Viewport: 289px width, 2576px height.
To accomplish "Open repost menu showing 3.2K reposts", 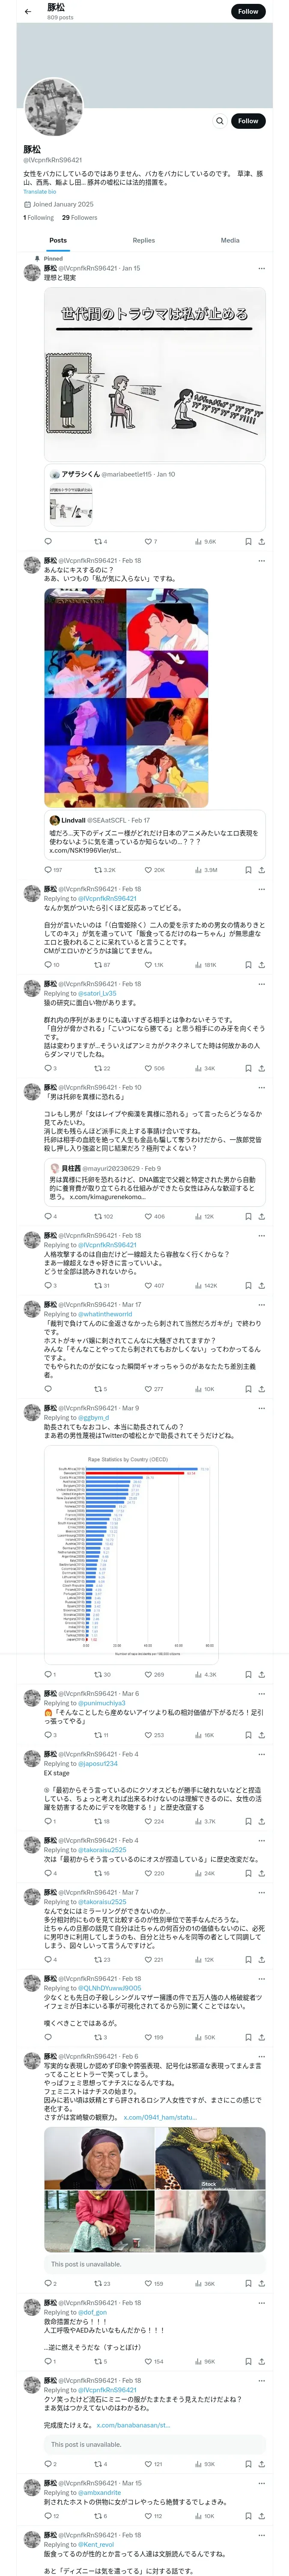I will pyautogui.click(x=104, y=870).
